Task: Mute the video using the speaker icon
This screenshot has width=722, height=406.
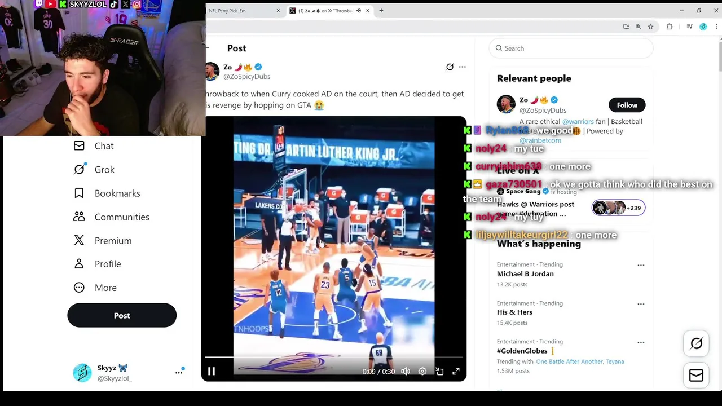Action: point(406,371)
